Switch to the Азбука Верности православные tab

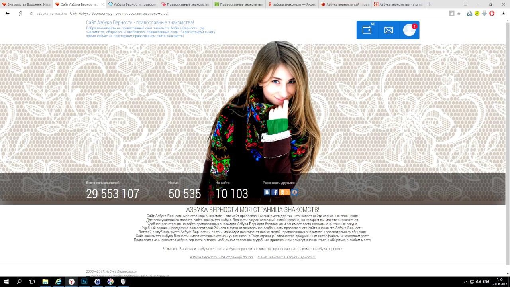click(133, 4)
